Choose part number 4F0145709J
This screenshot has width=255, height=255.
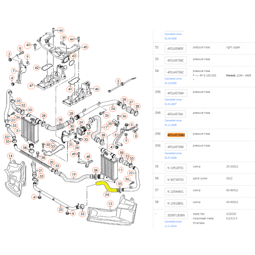pos(175,114)
